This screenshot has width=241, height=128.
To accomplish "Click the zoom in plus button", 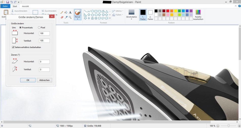I will [x=239, y=126].
